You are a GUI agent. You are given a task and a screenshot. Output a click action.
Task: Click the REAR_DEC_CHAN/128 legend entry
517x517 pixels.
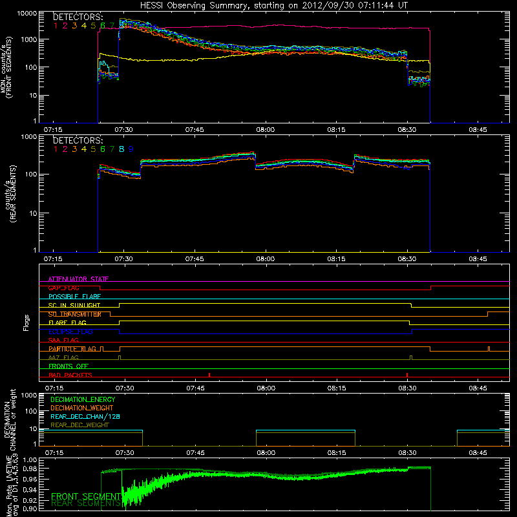[x=85, y=416]
